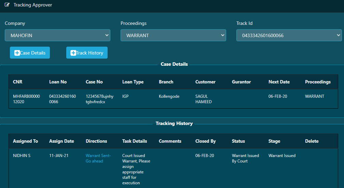
Task: Click the Loan Type column header
Action: tap(133, 82)
